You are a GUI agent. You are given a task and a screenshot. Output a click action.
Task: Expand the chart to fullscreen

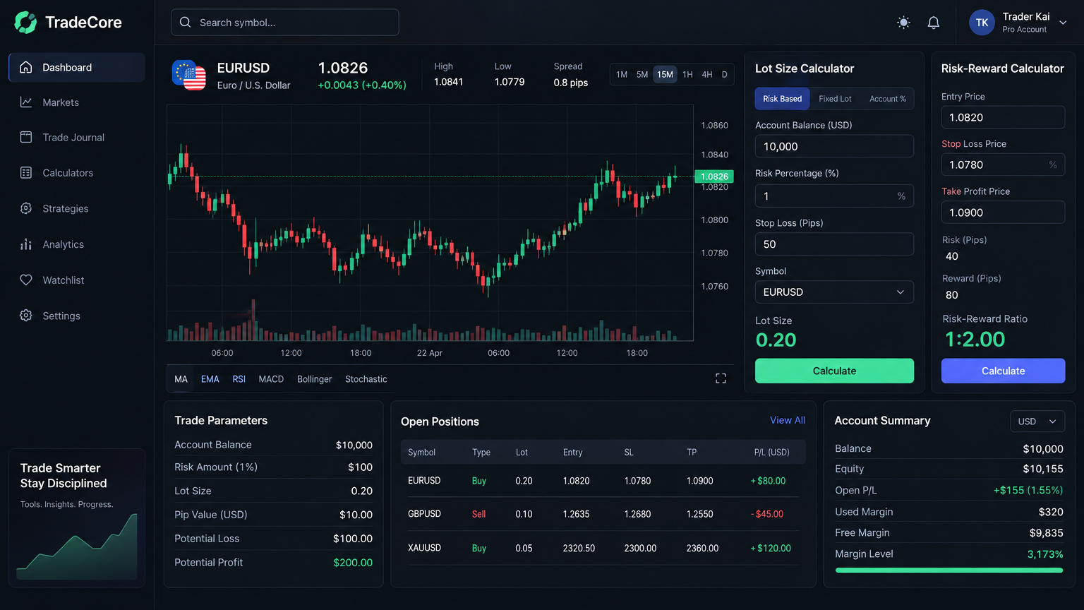[721, 378]
